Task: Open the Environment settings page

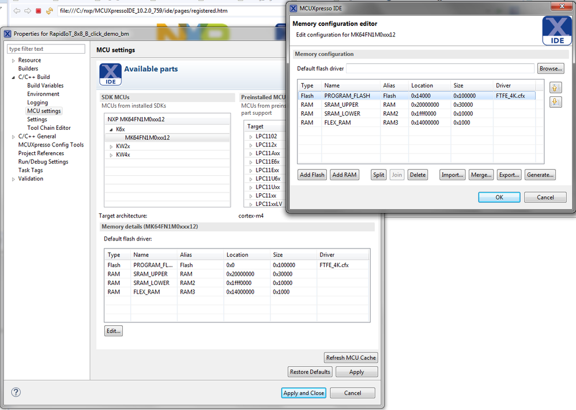Action: click(43, 94)
